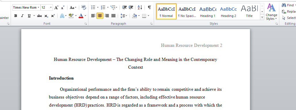
Task: Open the Shading color dropdown arrow
Action: point(139,16)
